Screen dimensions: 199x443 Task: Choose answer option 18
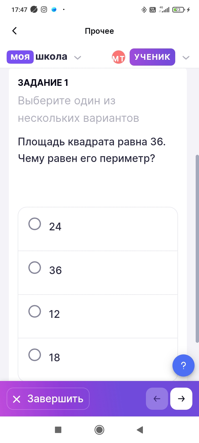pyautogui.click(x=35, y=355)
